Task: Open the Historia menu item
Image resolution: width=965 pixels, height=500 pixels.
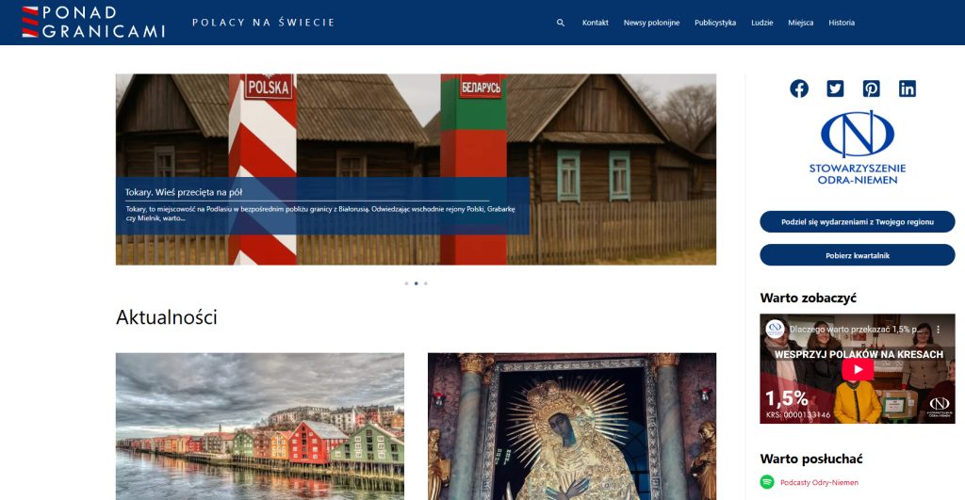Action: 842,23
